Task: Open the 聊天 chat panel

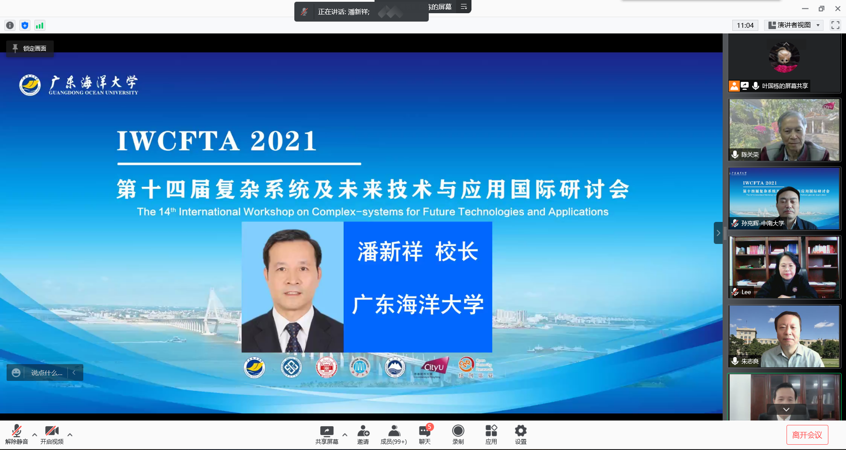Action: point(425,435)
